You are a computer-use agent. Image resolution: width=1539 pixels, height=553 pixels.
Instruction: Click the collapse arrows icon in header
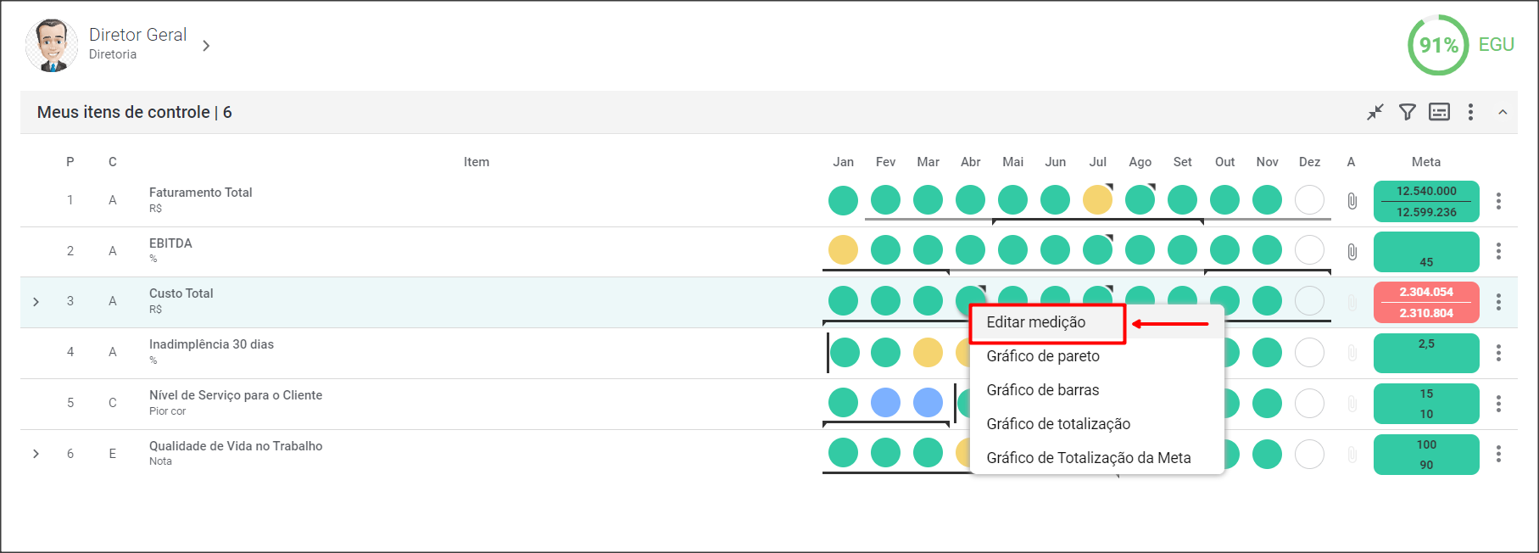click(x=1375, y=112)
